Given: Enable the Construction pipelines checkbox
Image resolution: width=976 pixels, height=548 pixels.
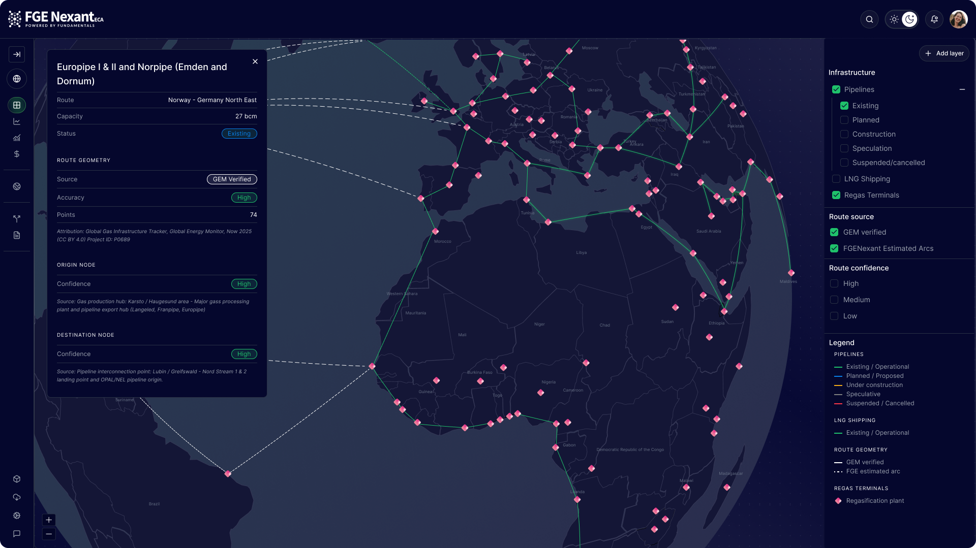Looking at the screenshot, I should 844,134.
